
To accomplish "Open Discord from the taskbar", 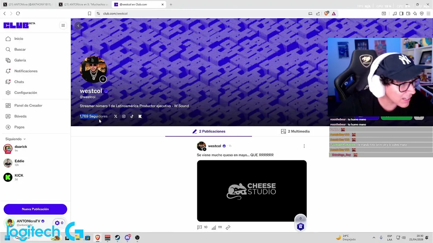I will 128,238.
